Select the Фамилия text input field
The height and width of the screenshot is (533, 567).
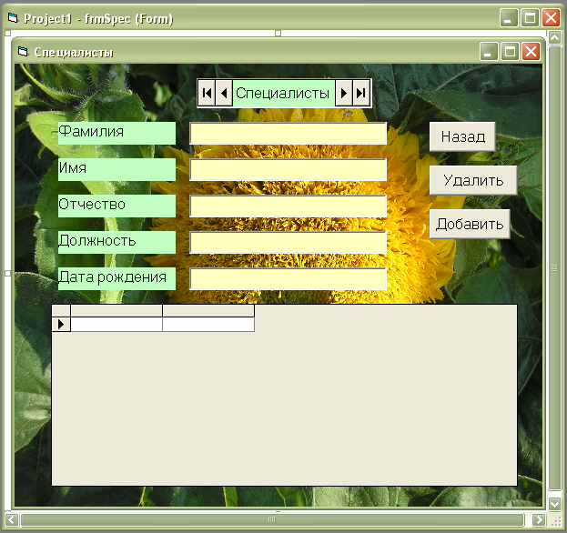coord(289,134)
